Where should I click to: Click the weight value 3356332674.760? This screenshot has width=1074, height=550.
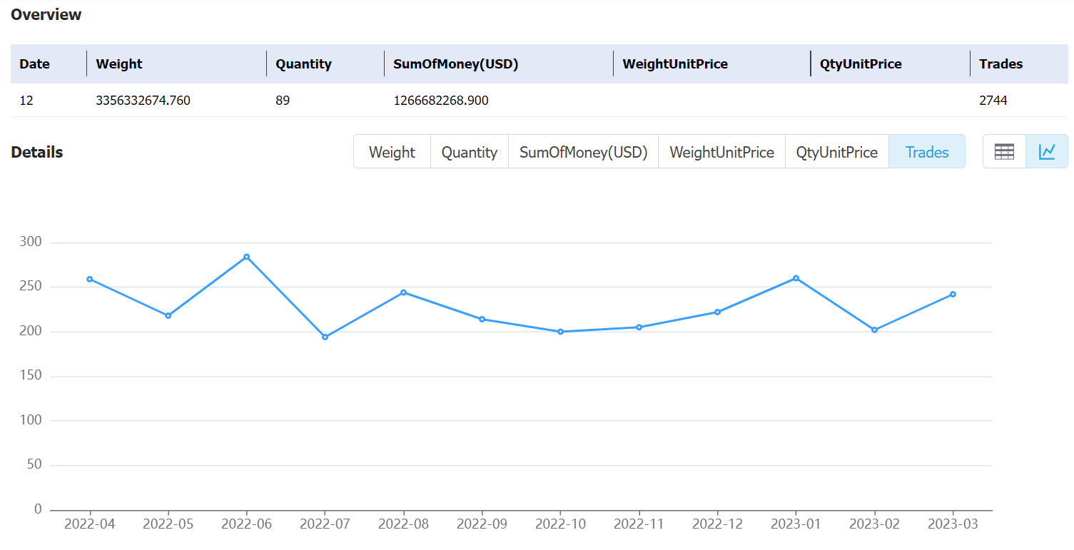tap(143, 101)
